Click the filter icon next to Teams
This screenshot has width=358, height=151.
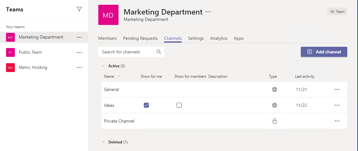(x=79, y=9)
